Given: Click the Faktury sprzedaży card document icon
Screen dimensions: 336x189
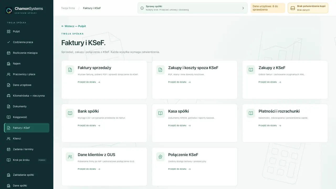Looking at the screenshot, I should point(70,70).
